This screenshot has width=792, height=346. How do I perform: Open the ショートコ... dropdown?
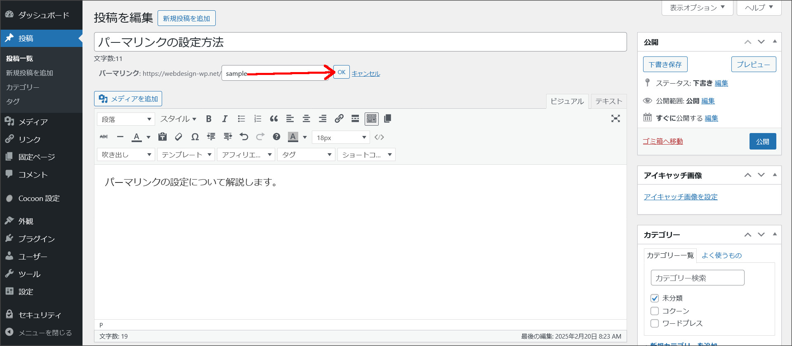pos(366,155)
